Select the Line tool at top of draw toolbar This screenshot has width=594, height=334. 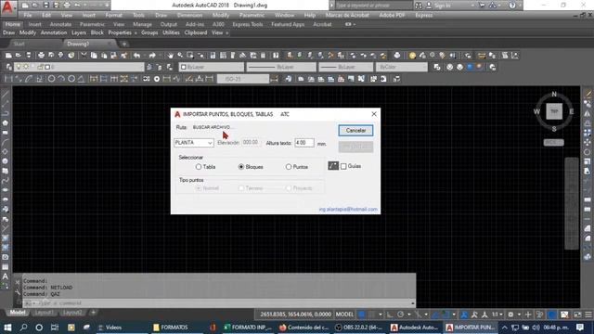[5, 94]
